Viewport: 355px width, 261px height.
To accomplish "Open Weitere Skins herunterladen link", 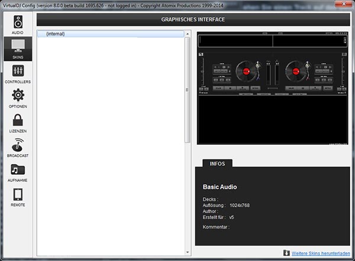I will click(321, 253).
